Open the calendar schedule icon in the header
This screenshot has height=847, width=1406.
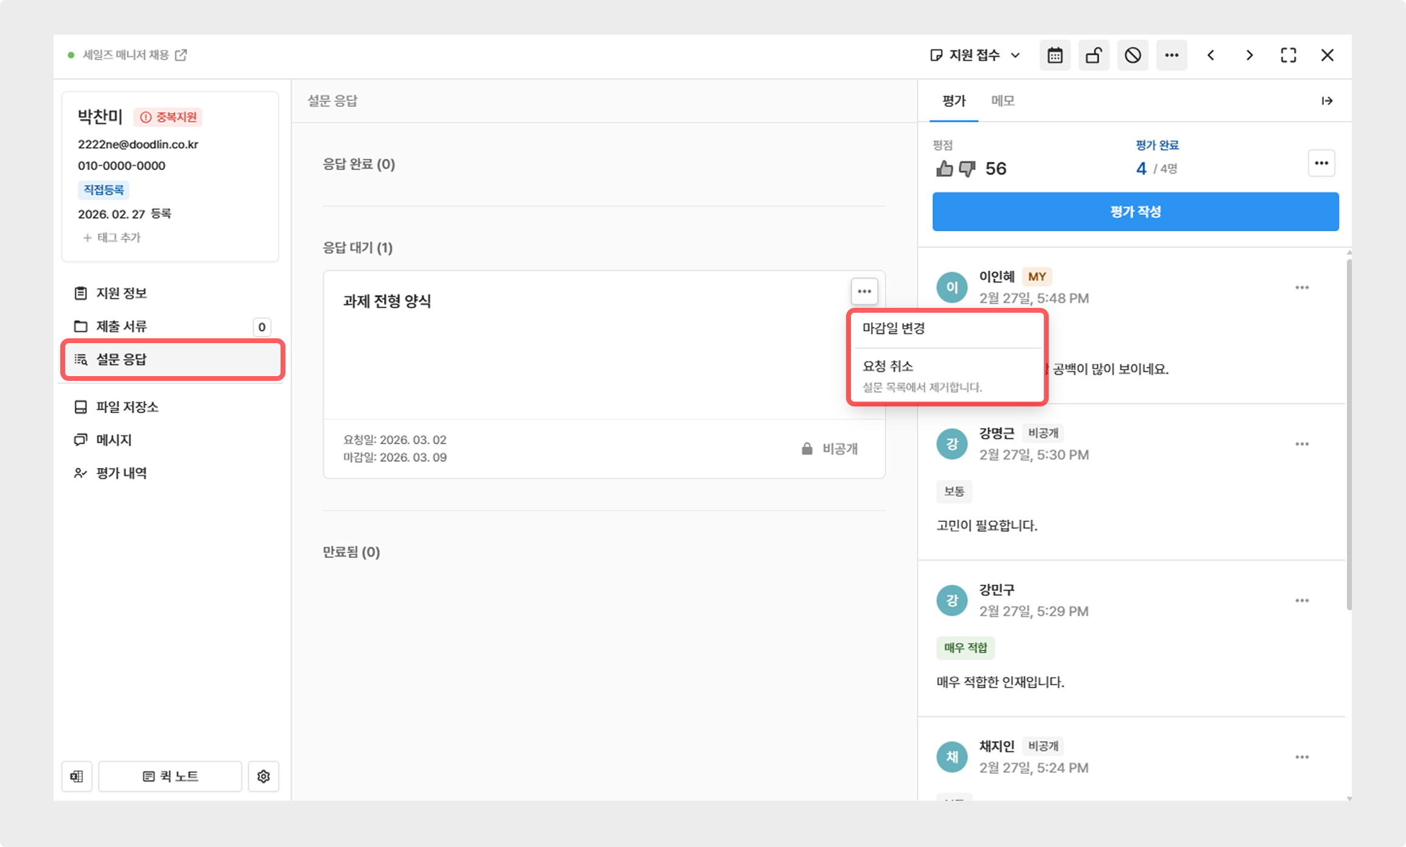coord(1055,55)
